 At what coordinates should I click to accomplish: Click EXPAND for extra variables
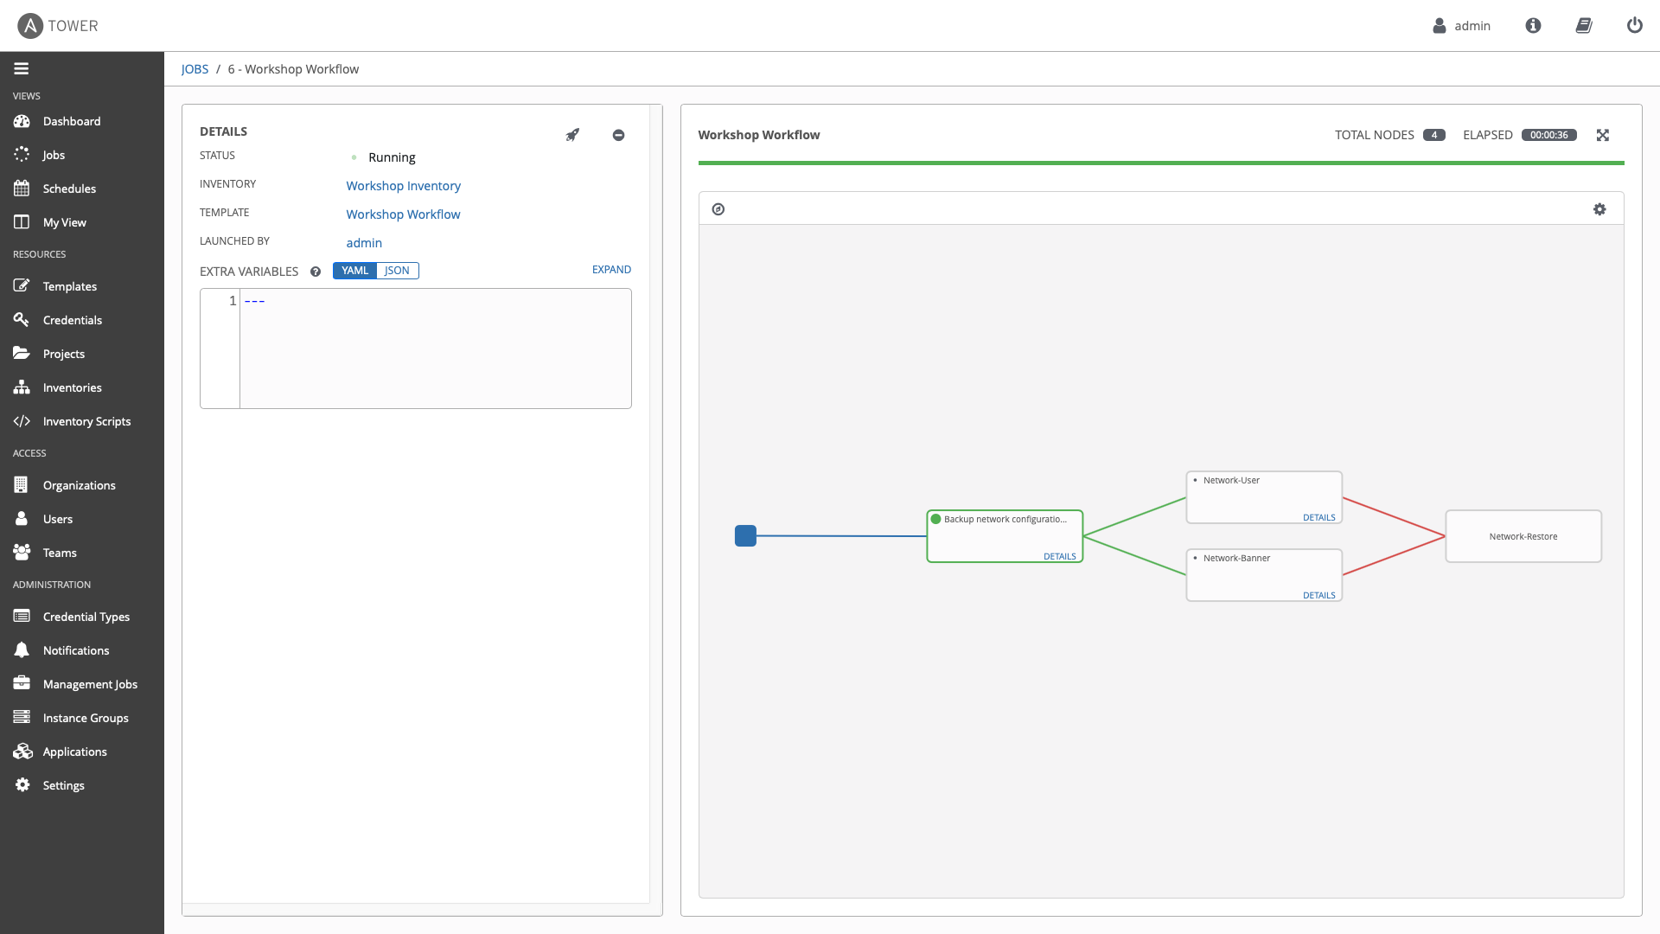[611, 270]
